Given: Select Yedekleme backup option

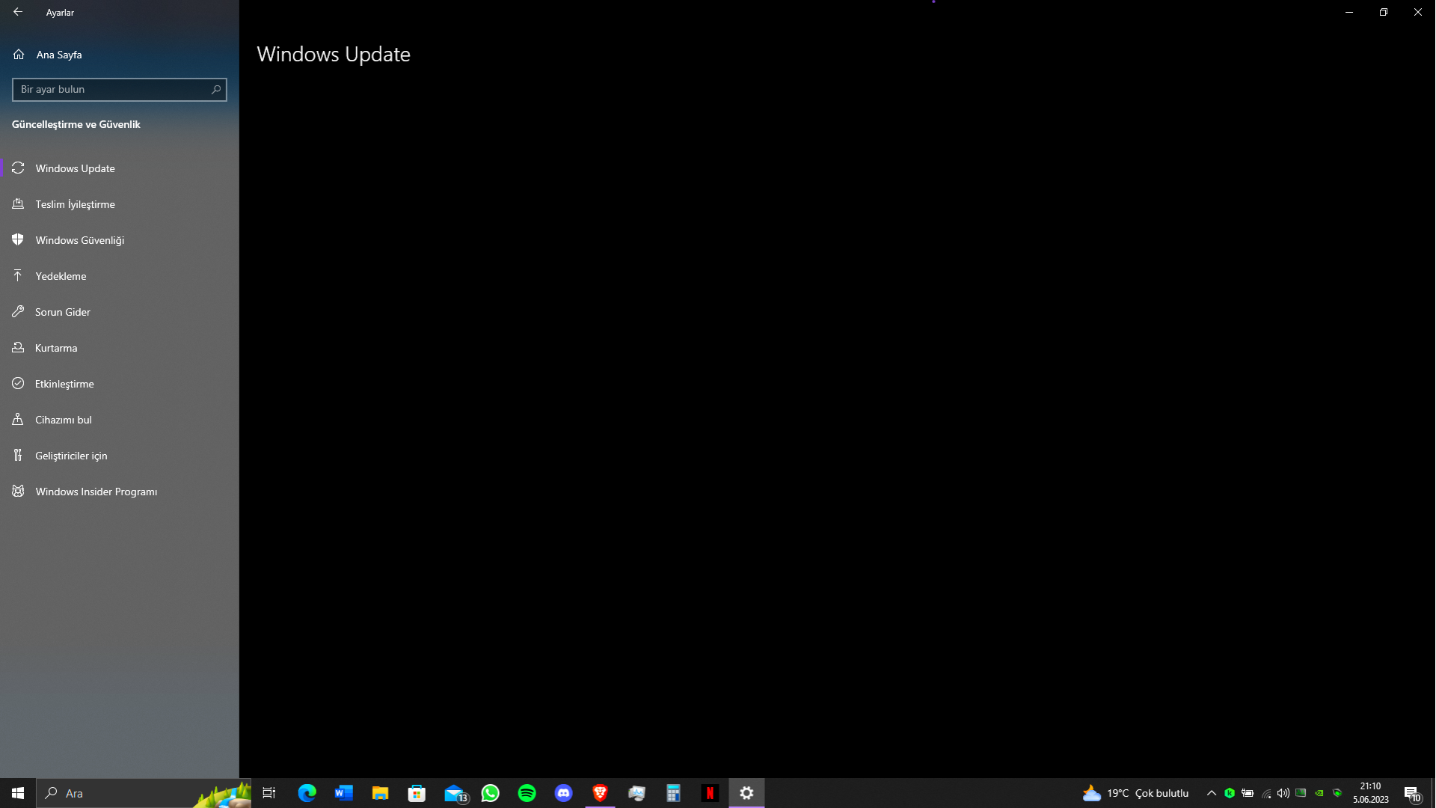Looking at the screenshot, I should pos(61,276).
